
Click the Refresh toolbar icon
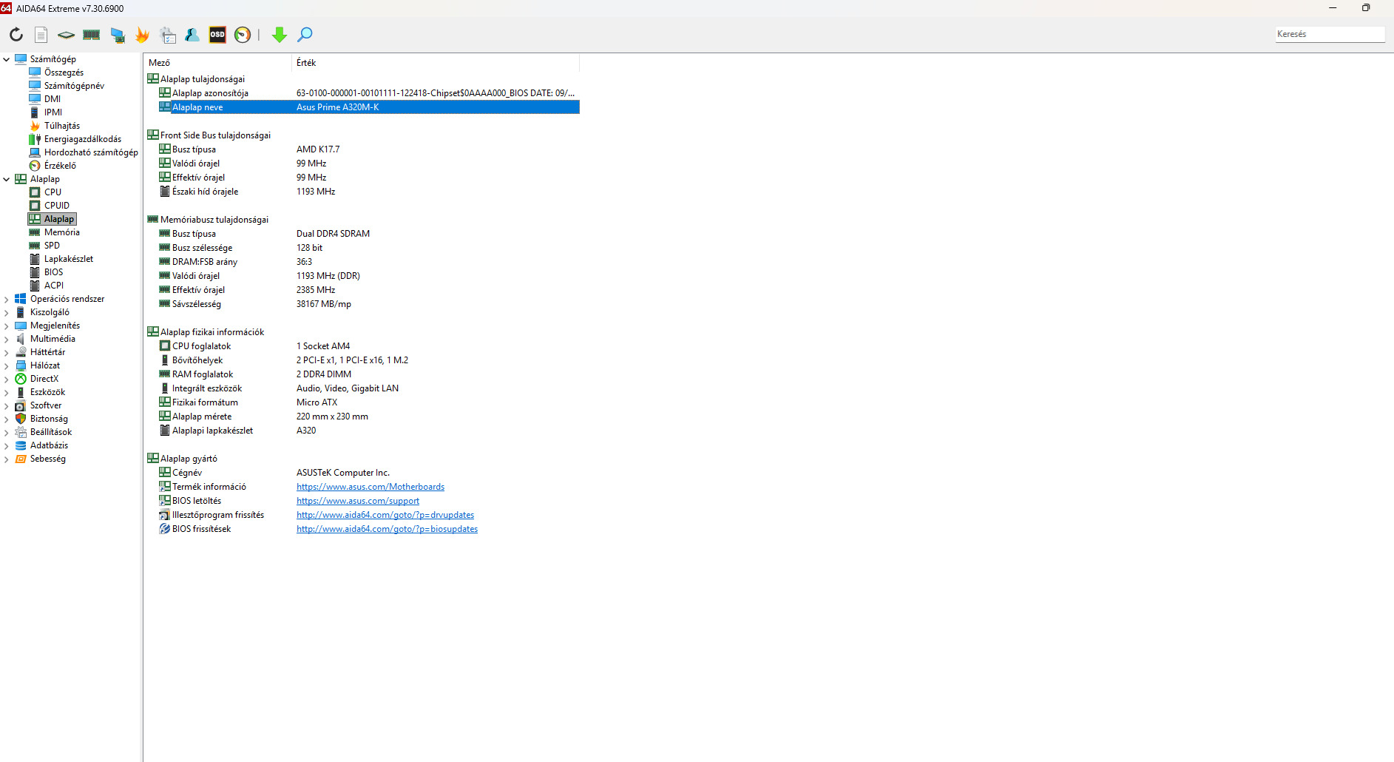(16, 35)
